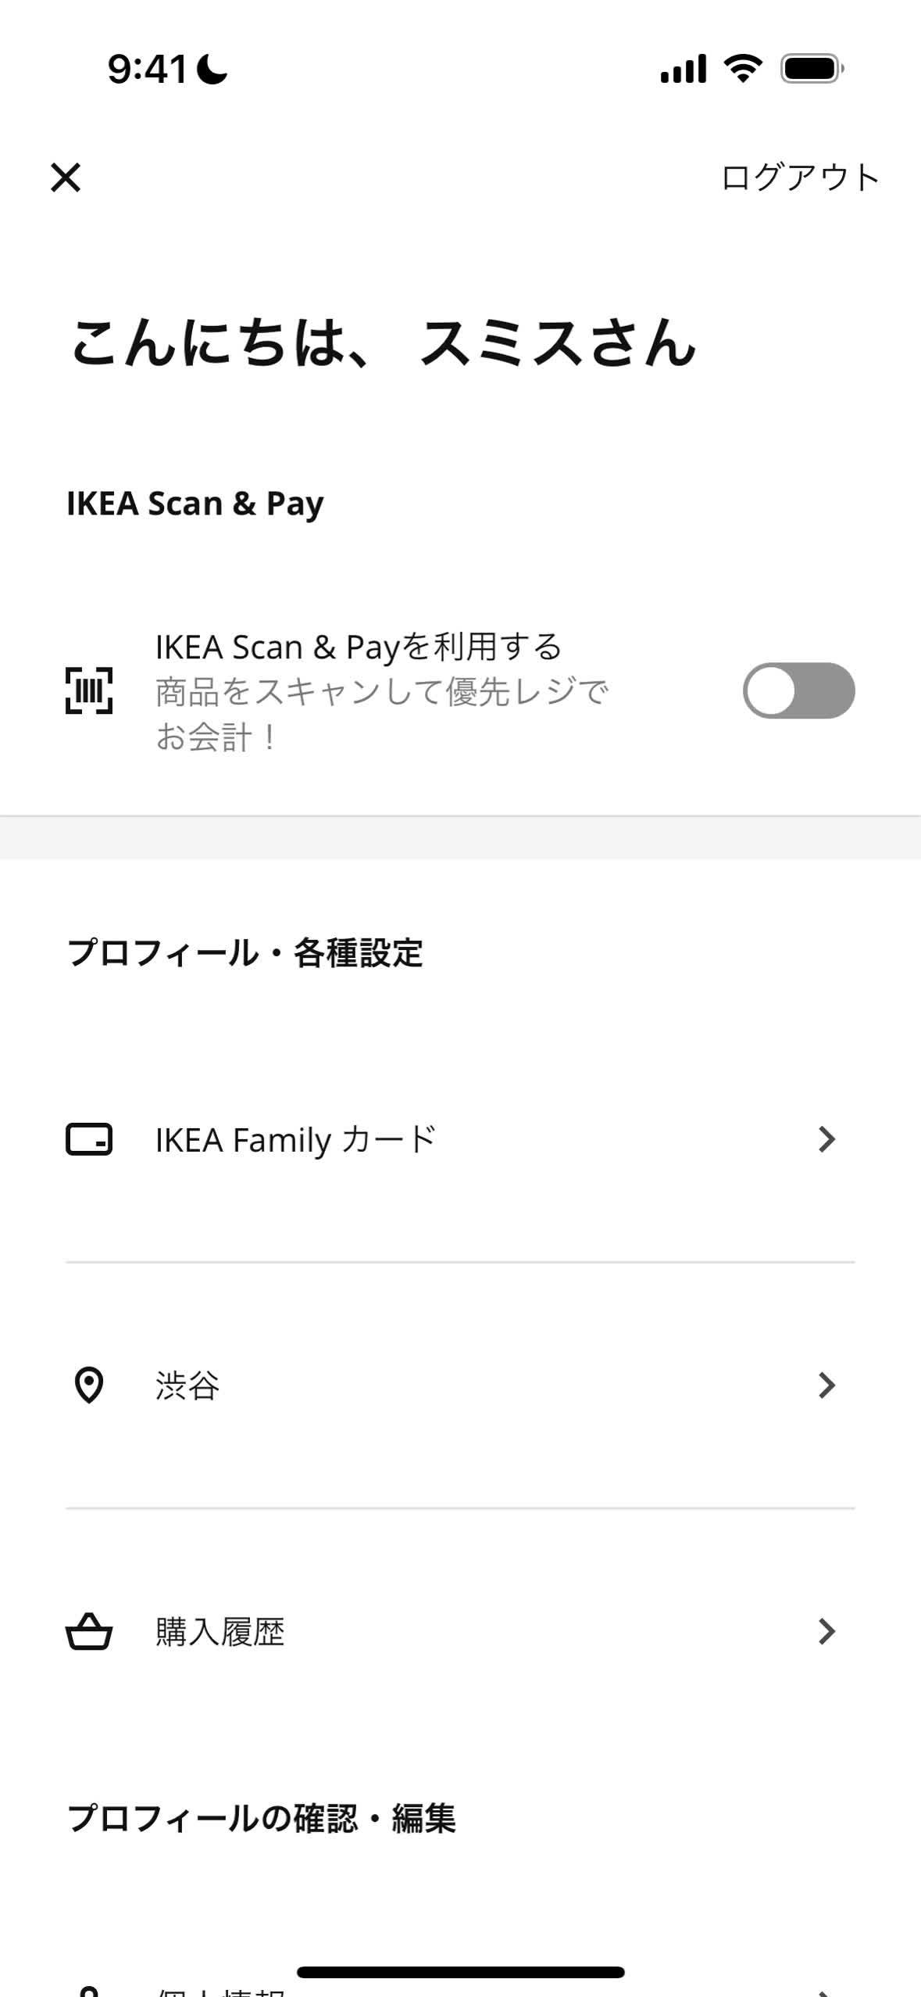This screenshot has height=1997, width=921.
Task: Tap the Do Not Disturb moon icon
Action: coord(212,69)
